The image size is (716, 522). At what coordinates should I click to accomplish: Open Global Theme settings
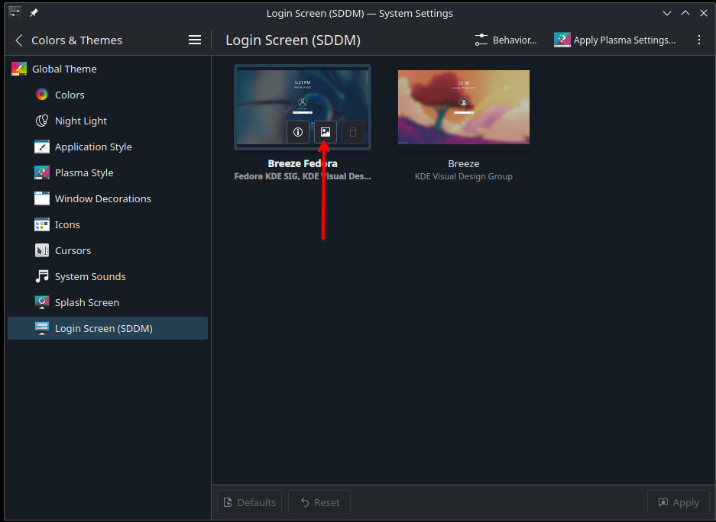[108, 69]
